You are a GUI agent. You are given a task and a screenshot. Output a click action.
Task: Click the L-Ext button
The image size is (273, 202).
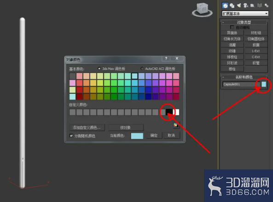pyautogui.click(x=256, y=51)
